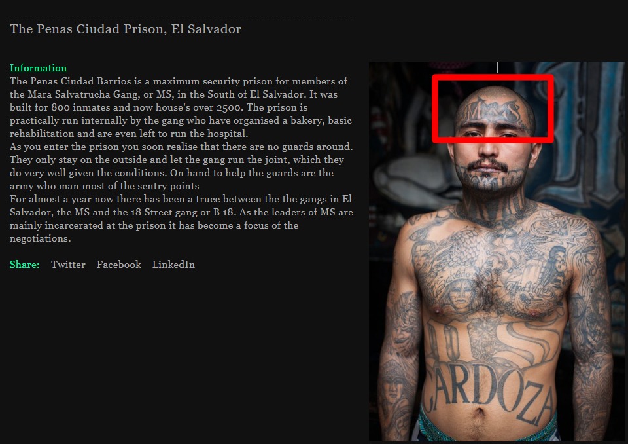
Task: Share via the LinkedIn link
Action: 173,265
